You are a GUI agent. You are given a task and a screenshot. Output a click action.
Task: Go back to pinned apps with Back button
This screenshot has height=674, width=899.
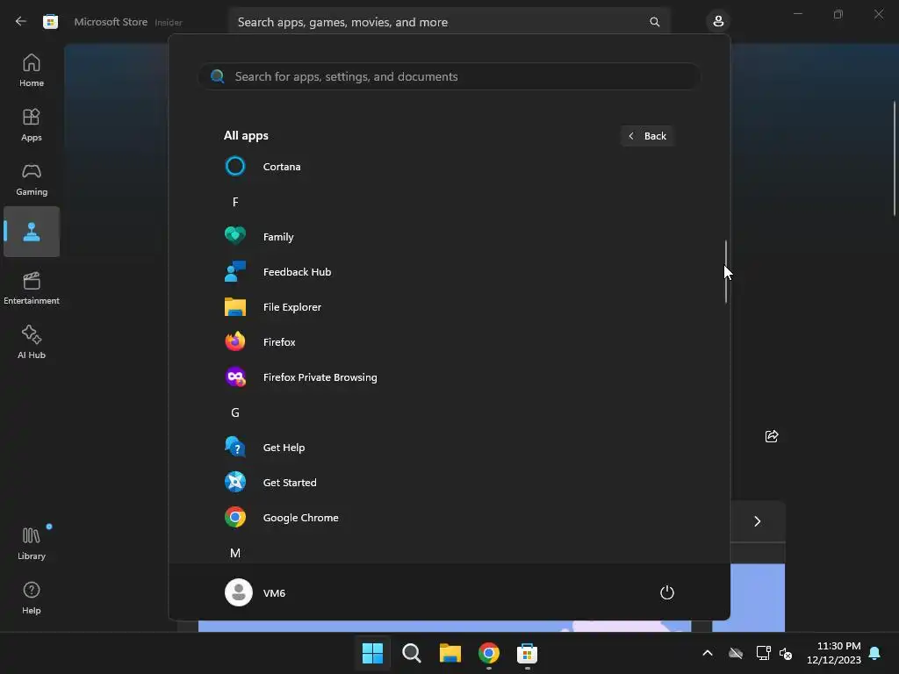tap(647, 136)
